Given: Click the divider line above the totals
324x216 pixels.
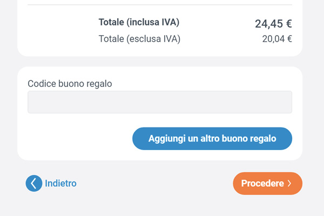Looking at the screenshot, I should click(x=160, y=5).
